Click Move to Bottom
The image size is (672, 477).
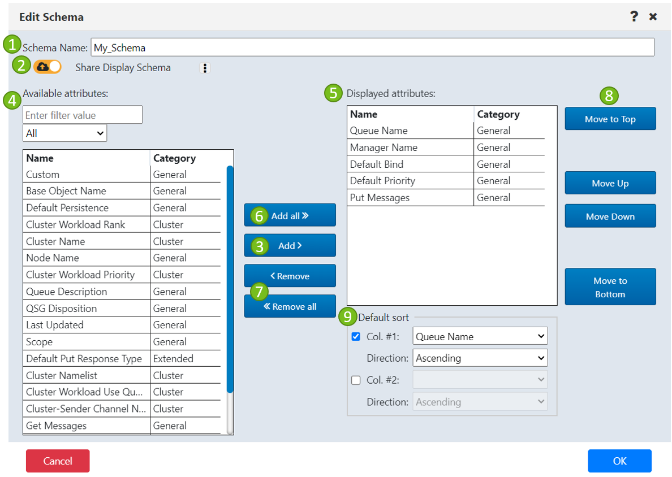coord(610,287)
